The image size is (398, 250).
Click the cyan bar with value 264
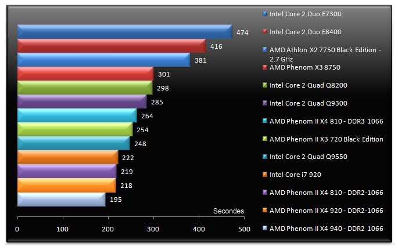77,115
